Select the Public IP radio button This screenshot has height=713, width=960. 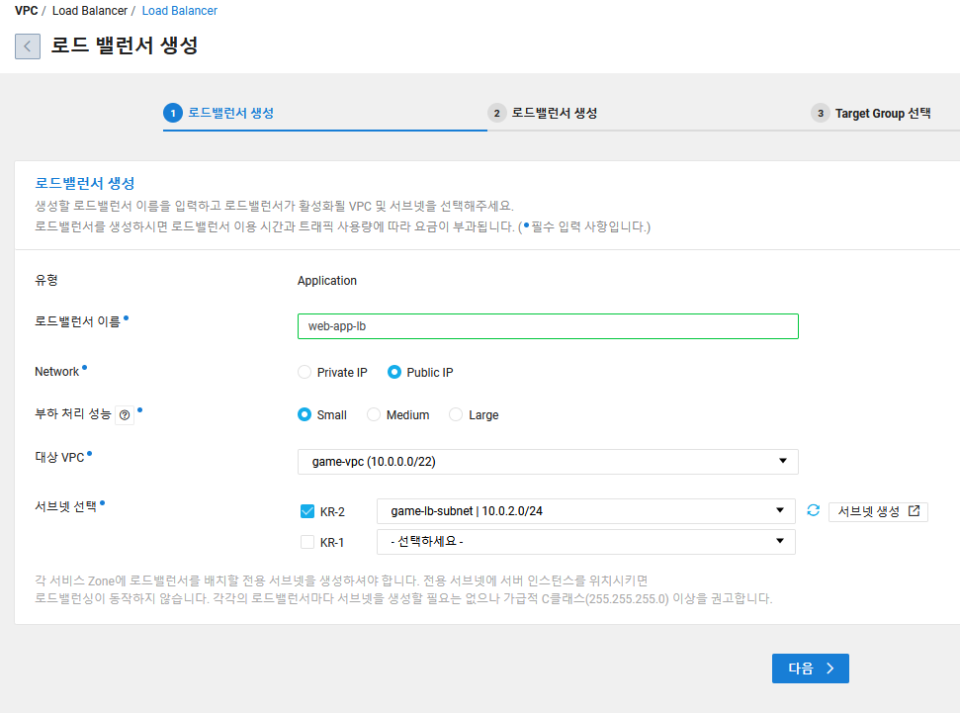click(x=394, y=372)
